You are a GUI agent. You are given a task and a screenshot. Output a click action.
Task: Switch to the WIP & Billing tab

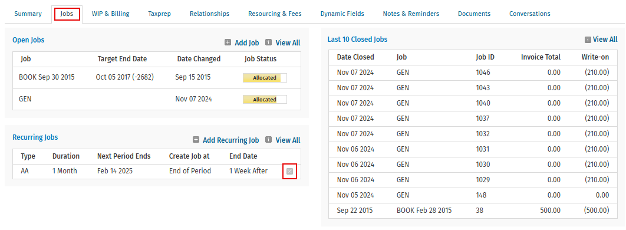click(111, 14)
